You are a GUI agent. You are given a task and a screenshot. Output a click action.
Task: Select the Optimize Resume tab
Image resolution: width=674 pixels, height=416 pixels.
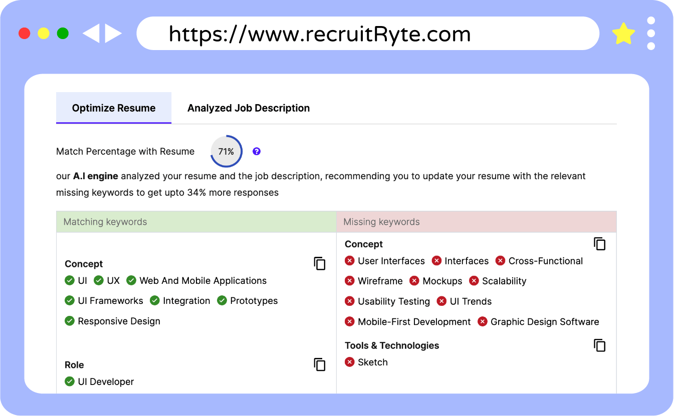[114, 108]
